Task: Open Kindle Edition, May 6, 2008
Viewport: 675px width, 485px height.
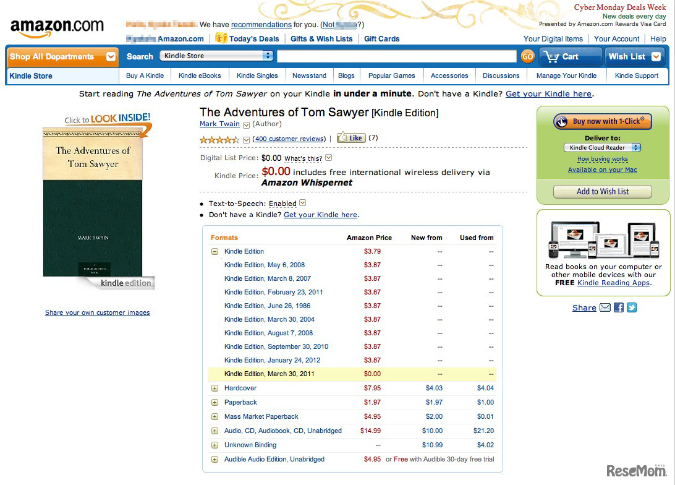Action: tap(265, 265)
